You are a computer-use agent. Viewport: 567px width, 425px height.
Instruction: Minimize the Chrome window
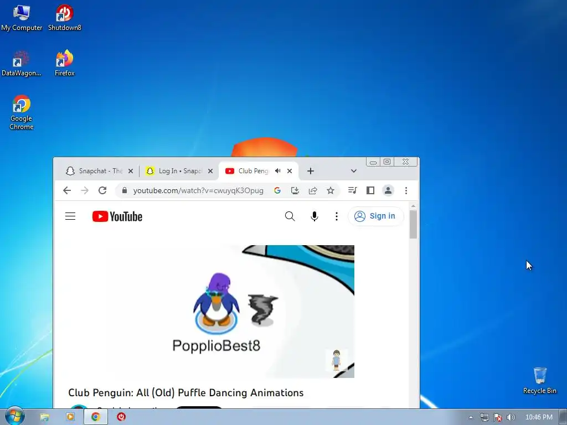tap(373, 162)
